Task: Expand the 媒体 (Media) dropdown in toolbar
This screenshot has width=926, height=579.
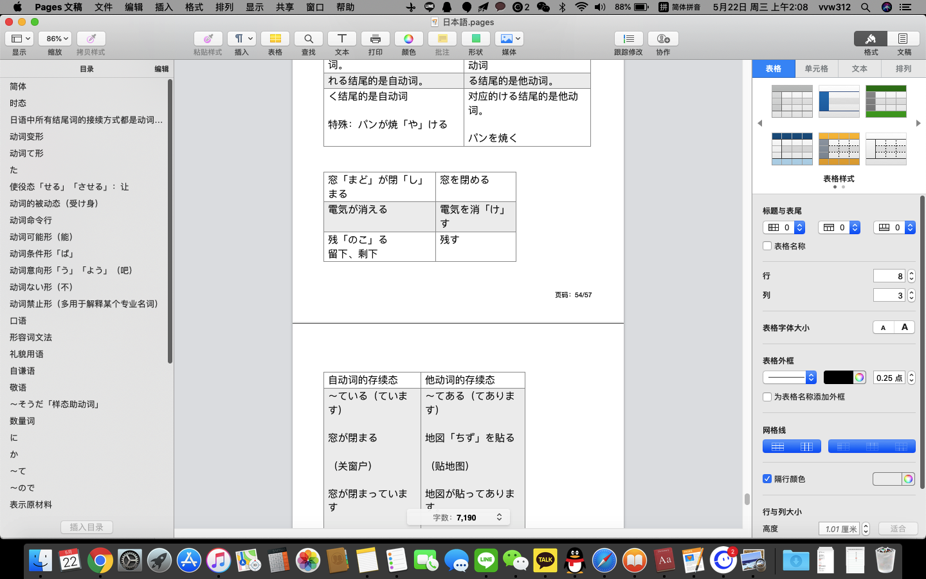Action: [x=510, y=39]
